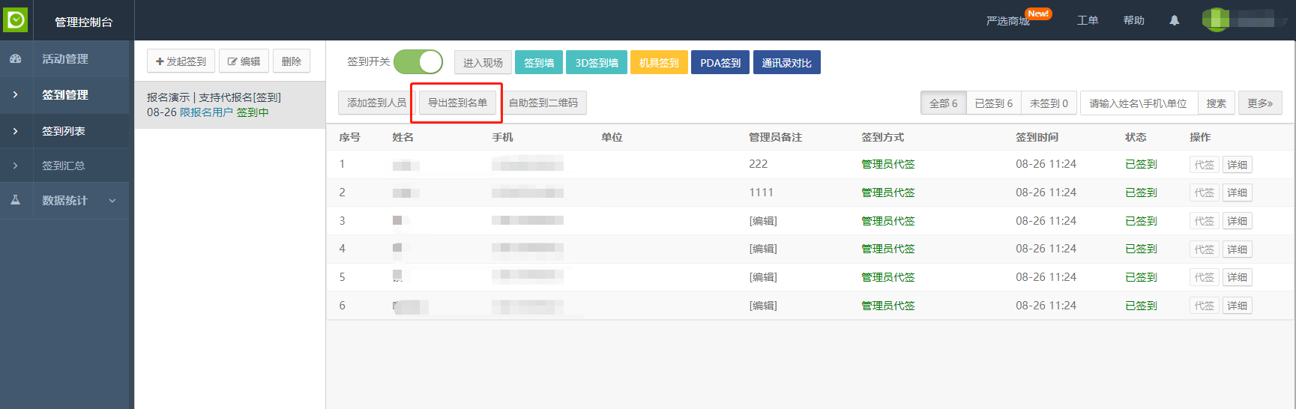Click the 数据统计 flask icon

tap(16, 200)
